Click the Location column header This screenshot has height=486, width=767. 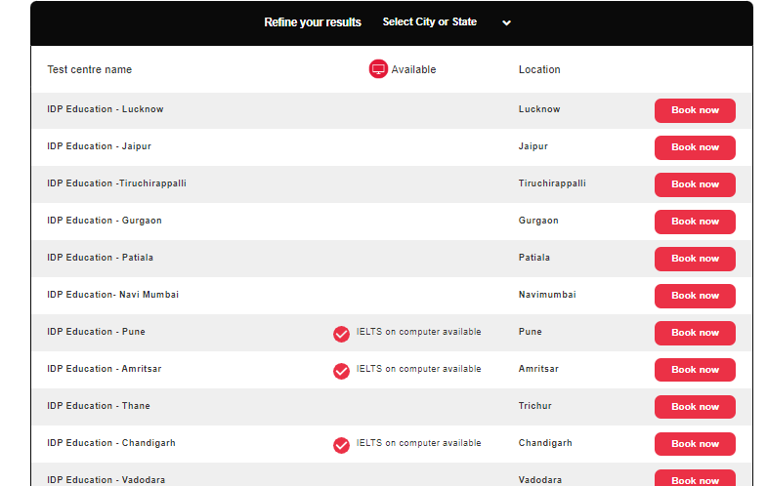tap(539, 69)
